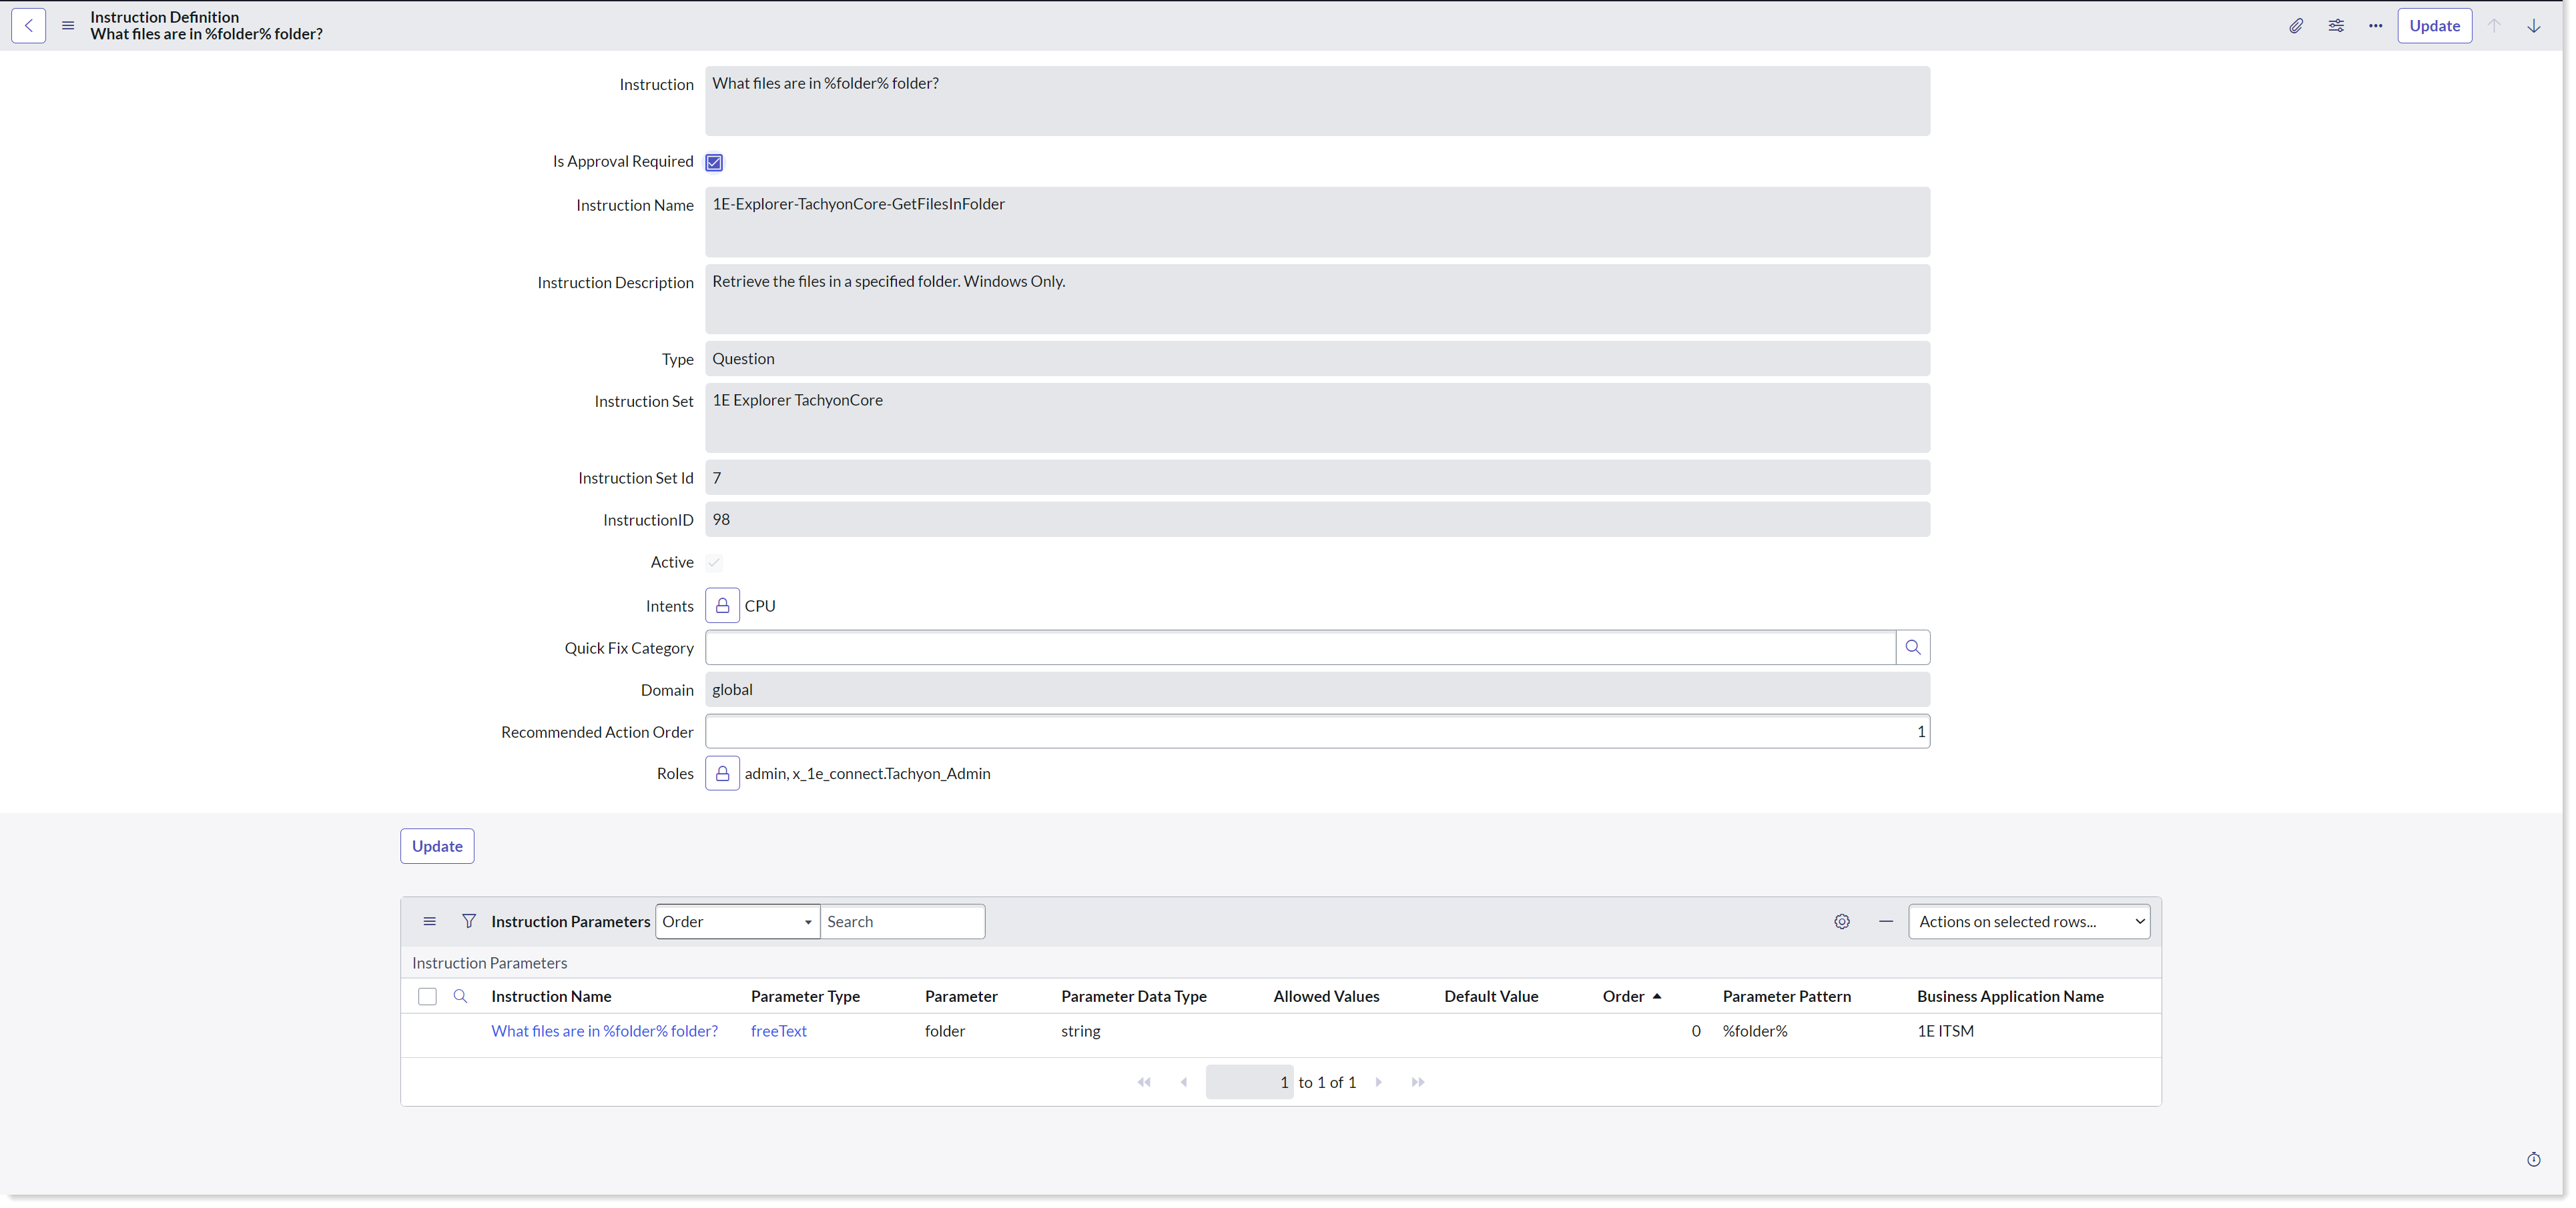The width and height of the screenshot is (2576, 1208).
Task: Unlock the Roles field lock icon
Action: point(722,773)
